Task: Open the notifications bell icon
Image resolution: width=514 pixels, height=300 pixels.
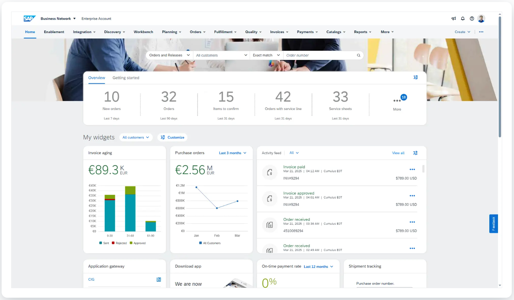Action: click(463, 19)
